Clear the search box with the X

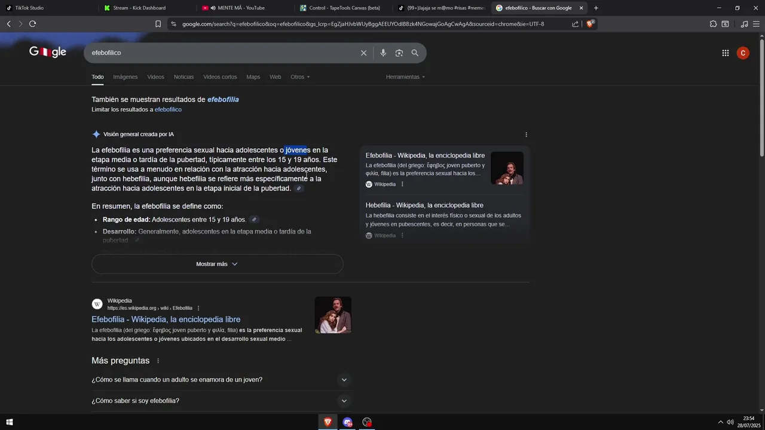pos(363,53)
